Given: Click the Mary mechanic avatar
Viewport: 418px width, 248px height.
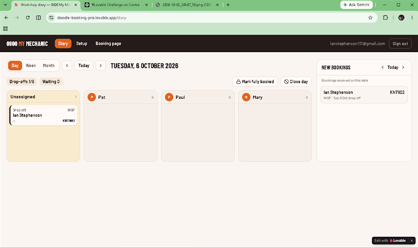Looking at the screenshot, I should click(246, 97).
